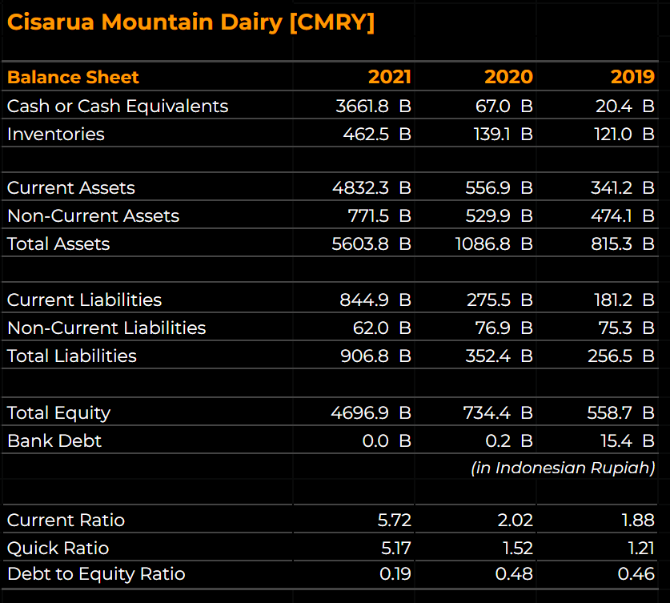Click the 341.2 B current assets value
Image resolution: width=670 pixels, height=603 pixels.
(x=623, y=188)
